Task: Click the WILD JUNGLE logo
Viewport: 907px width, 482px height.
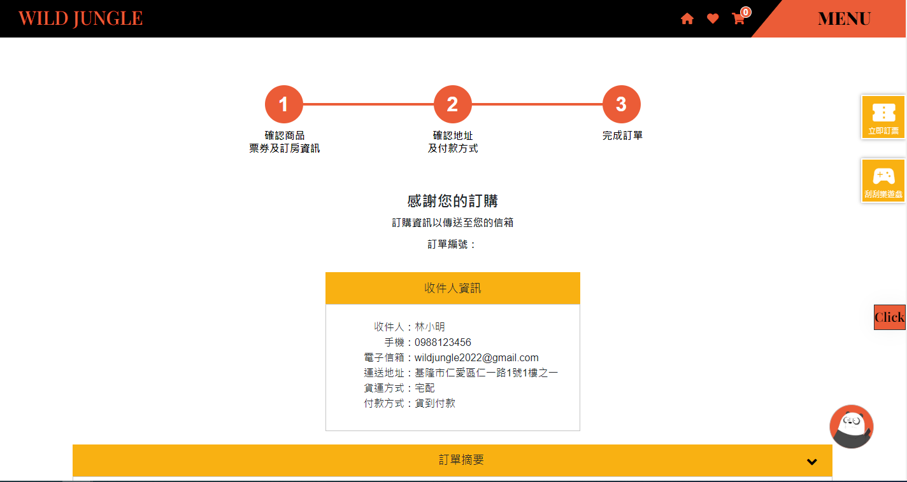Action: (x=80, y=18)
